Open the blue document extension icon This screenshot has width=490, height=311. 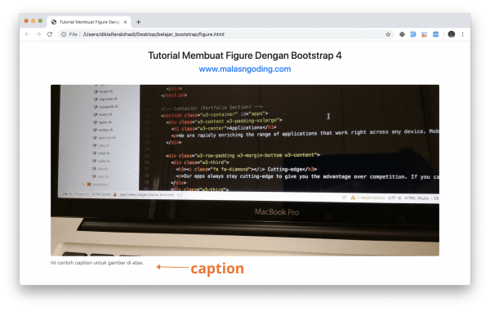point(413,34)
